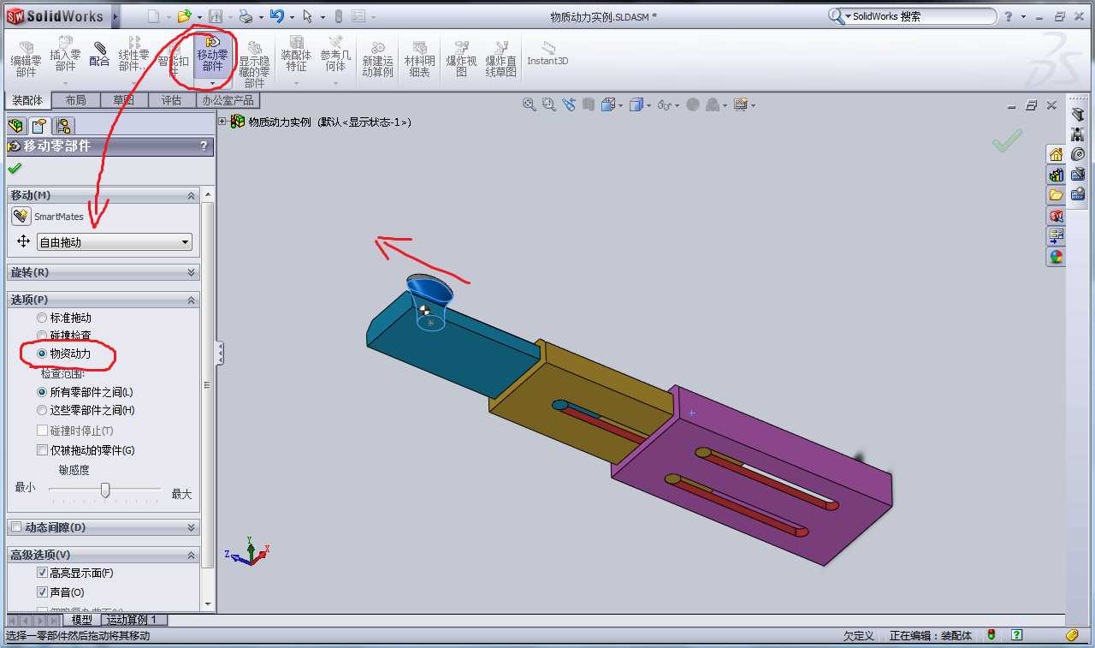Open help for Move Component panel
This screenshot has width=1095, height=648.
[204, 146]
